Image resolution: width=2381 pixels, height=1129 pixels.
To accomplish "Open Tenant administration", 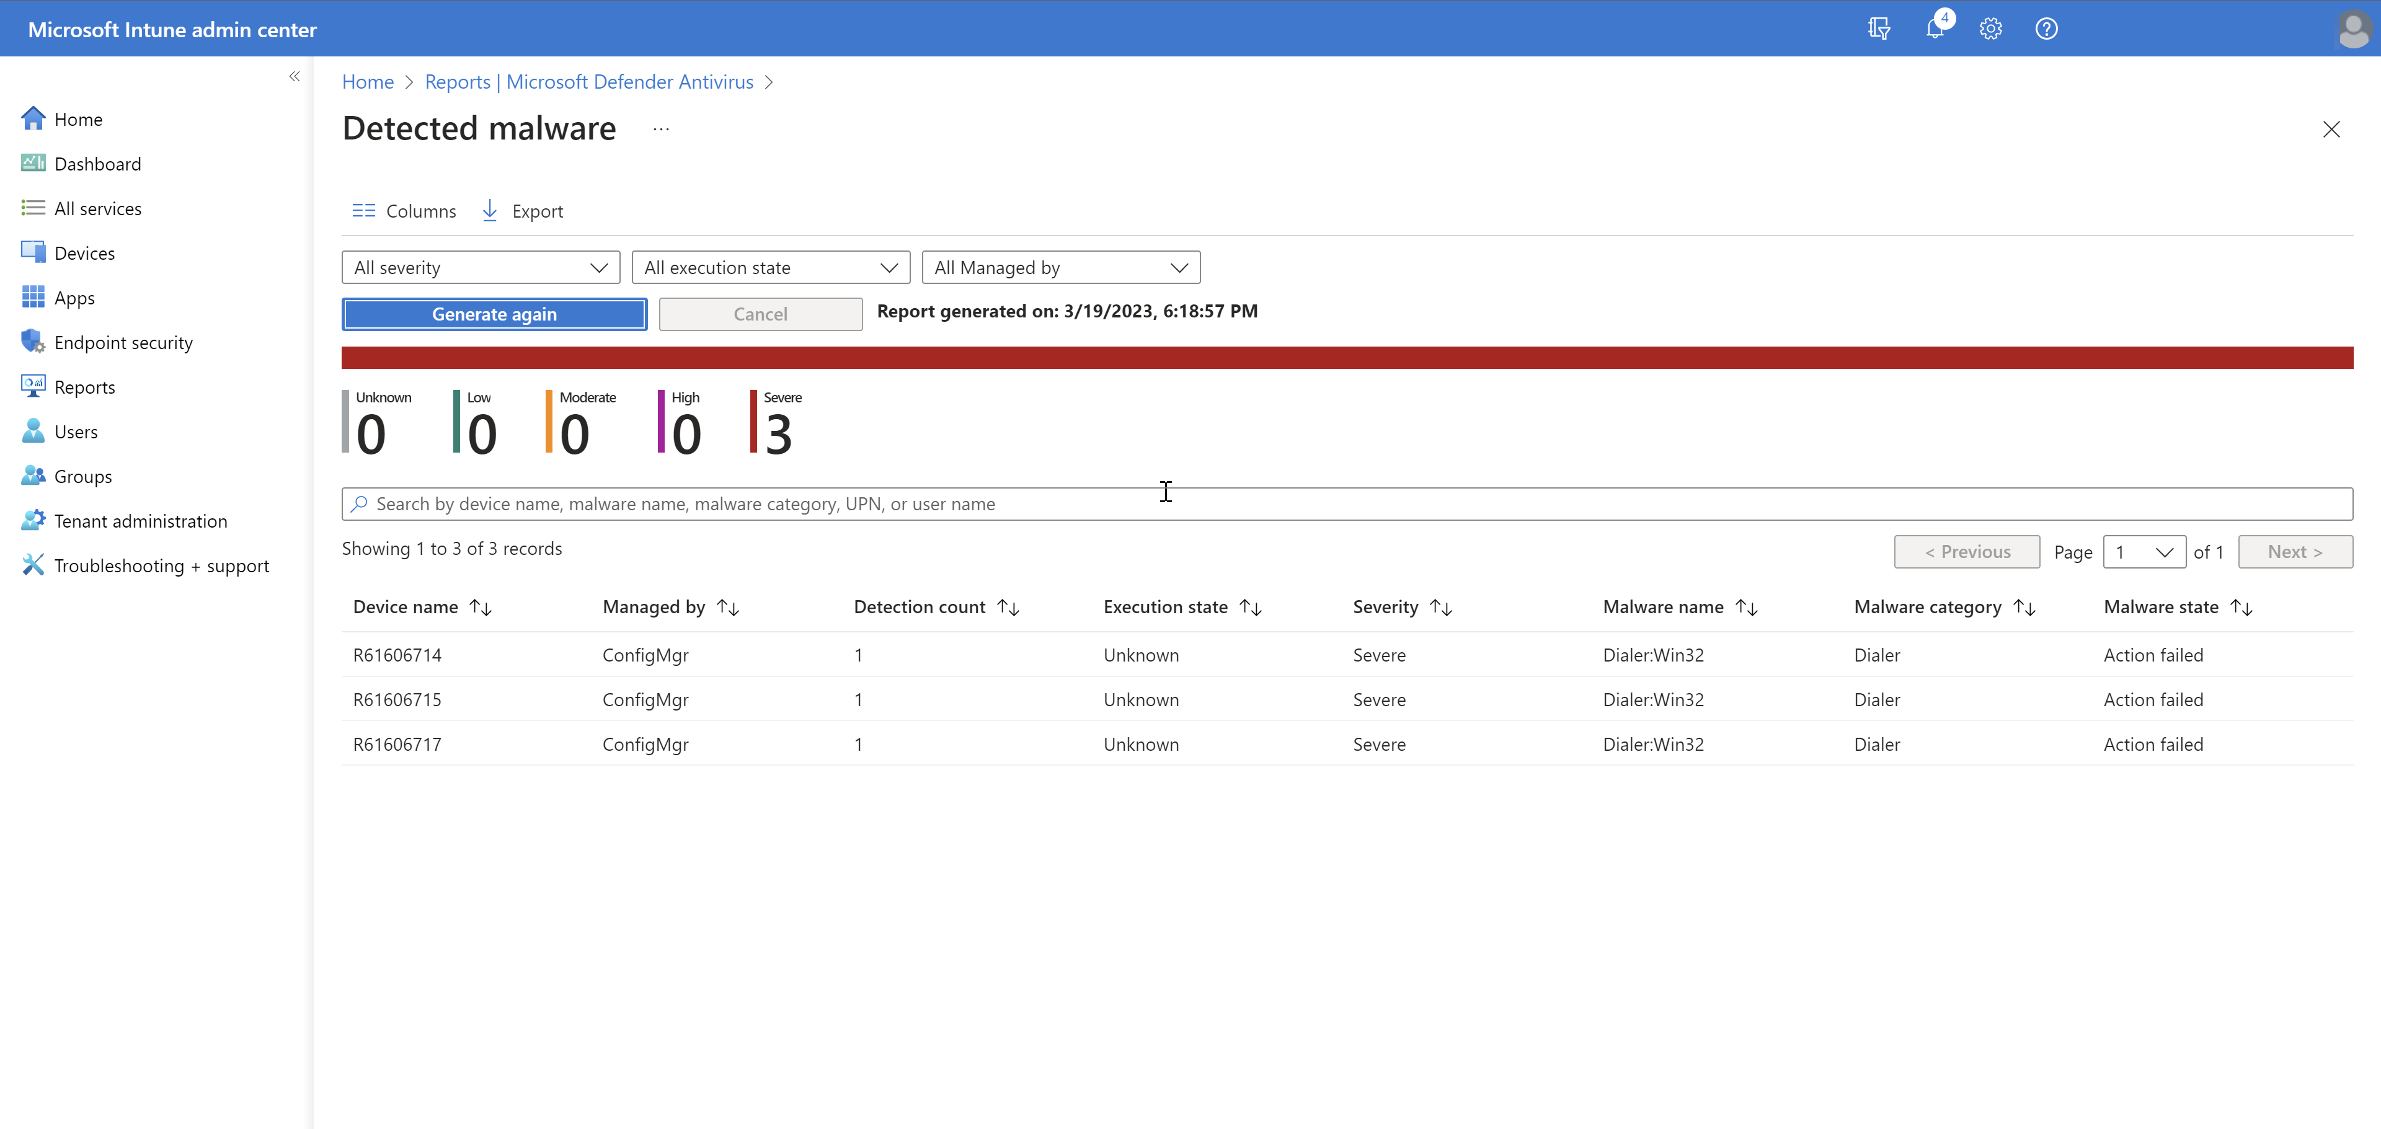I will pyautogui.click(x=141, y=520).
